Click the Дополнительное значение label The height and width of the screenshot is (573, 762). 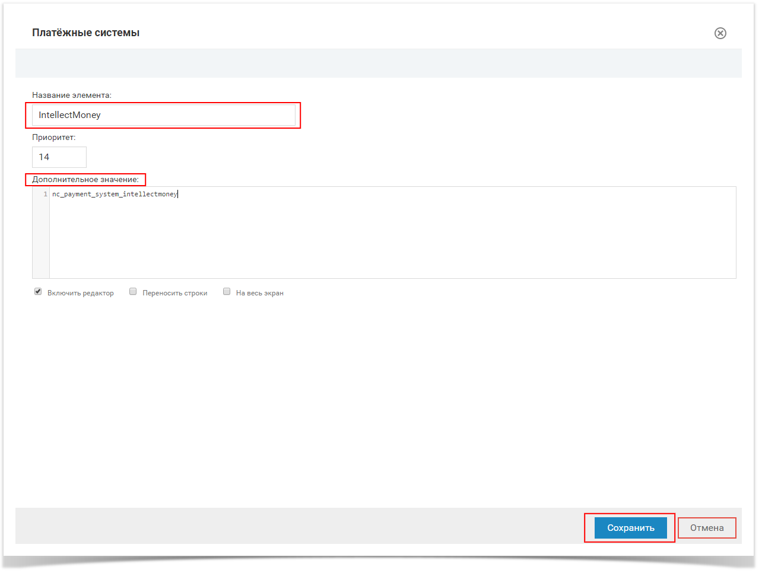click(85, 179)
